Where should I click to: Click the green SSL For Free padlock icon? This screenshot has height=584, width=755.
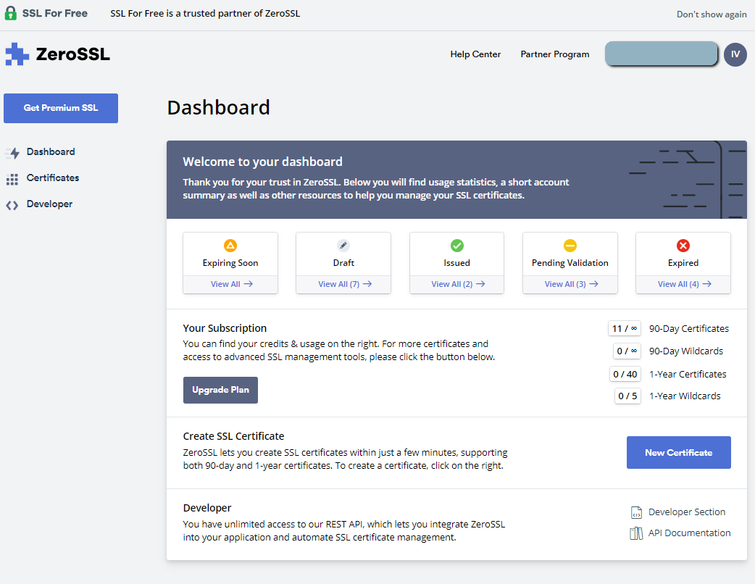11,13
